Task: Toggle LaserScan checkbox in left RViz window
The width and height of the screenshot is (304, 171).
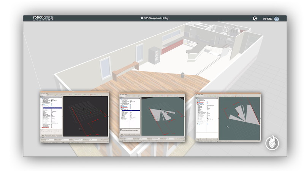Action: tap(52, 106)
